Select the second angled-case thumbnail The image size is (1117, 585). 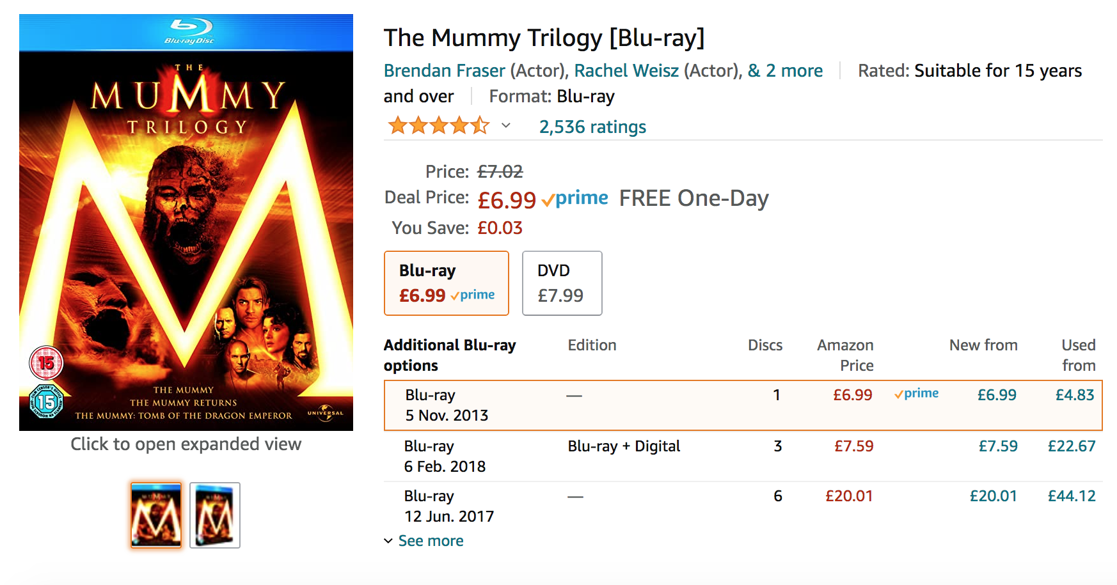coord(215,515)
